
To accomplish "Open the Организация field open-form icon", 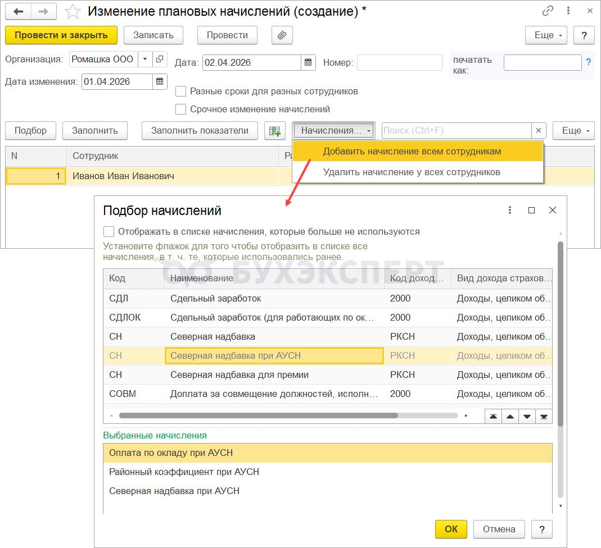I will pos(160,59).
